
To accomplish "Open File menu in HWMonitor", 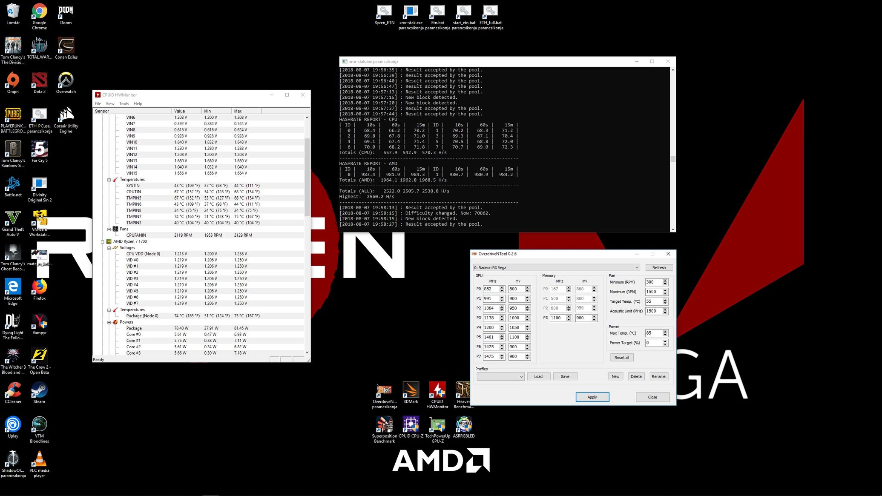I will tap(98, 103).
